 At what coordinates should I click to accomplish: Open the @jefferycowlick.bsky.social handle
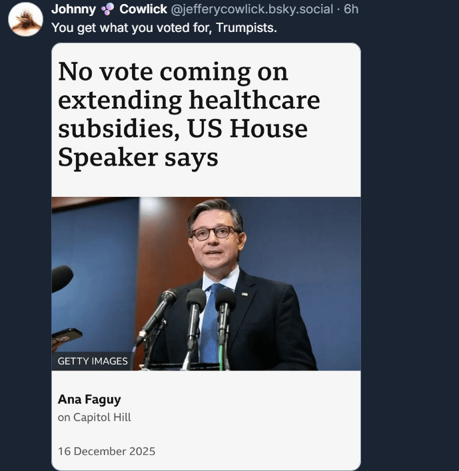pyautogui.click(x=252, y=9)
